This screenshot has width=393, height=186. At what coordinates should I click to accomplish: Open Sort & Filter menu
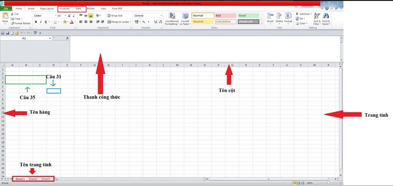317,19
